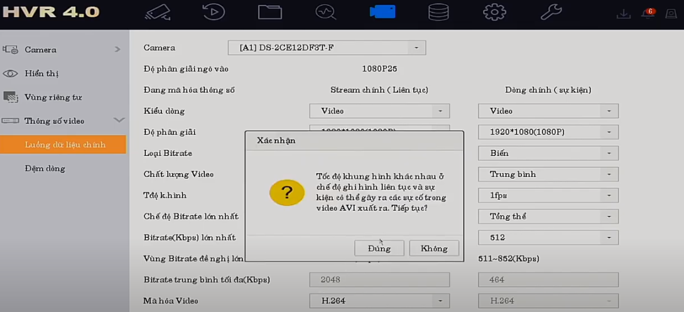Open the playback icon in top bar
The width and height of the screenshot is (684, 312).
point(214,12)
